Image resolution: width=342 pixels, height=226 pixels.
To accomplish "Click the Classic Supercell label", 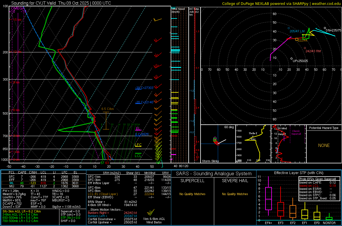I will point(296,132).
